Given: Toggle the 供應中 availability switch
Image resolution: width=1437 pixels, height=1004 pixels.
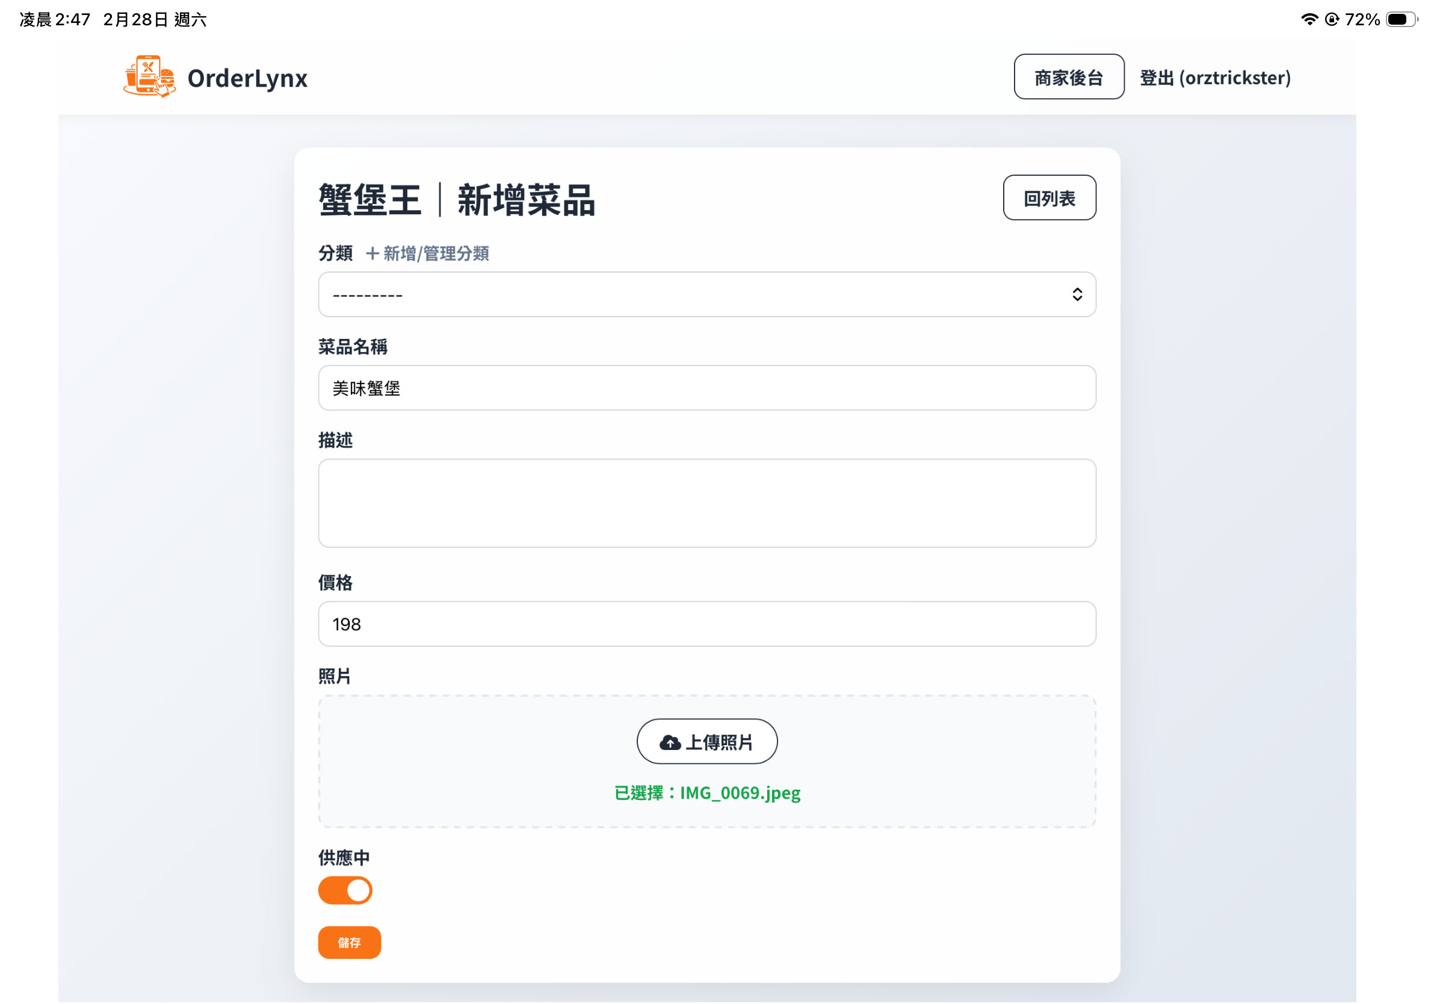Looking at the screenshot, I should (345, 890).
